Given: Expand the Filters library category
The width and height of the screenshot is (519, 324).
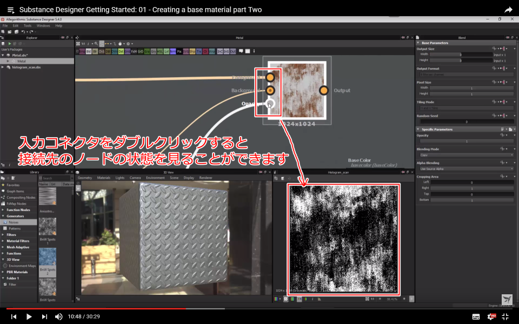Looking at the screenshot, I should (x=3, y=235).
